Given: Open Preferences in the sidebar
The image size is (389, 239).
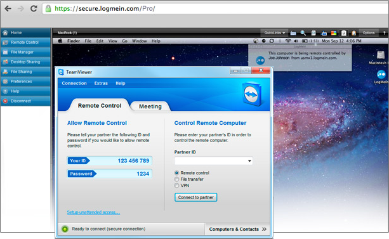Looking at the screenshot, I should coord(25,81).
